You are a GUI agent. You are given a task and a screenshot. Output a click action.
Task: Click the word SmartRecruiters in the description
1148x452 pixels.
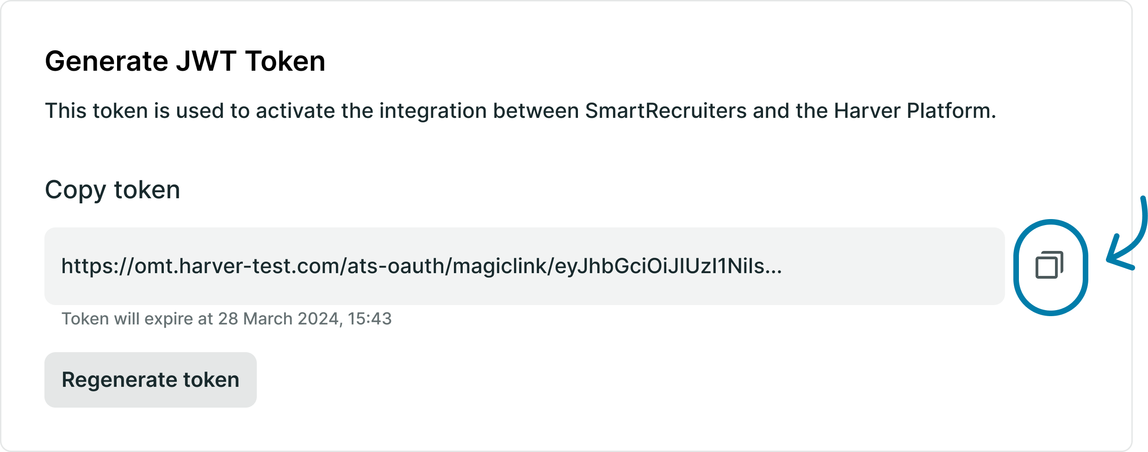665,111
